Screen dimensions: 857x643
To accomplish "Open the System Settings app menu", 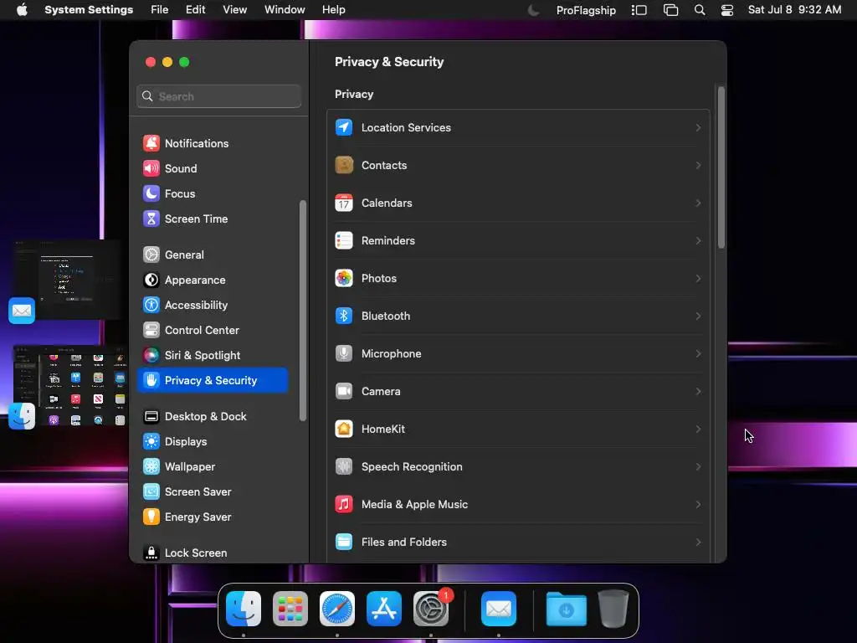I will 89,10.
